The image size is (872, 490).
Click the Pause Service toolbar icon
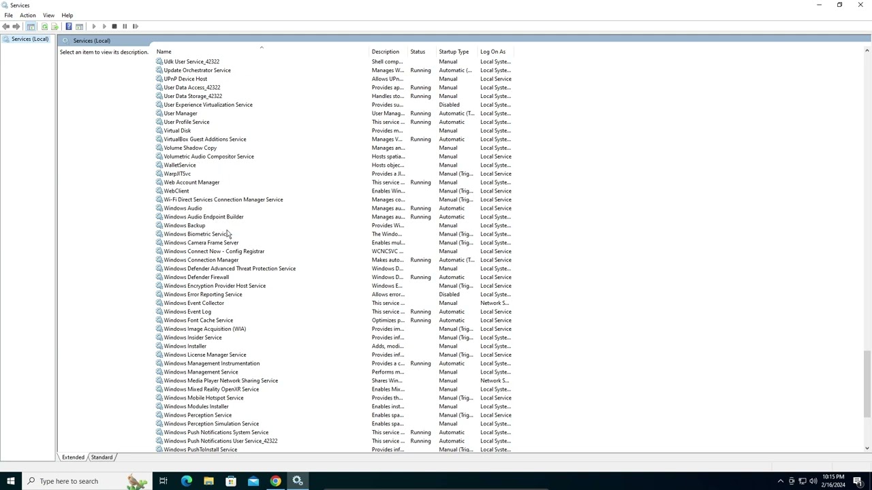coord(125,27)
